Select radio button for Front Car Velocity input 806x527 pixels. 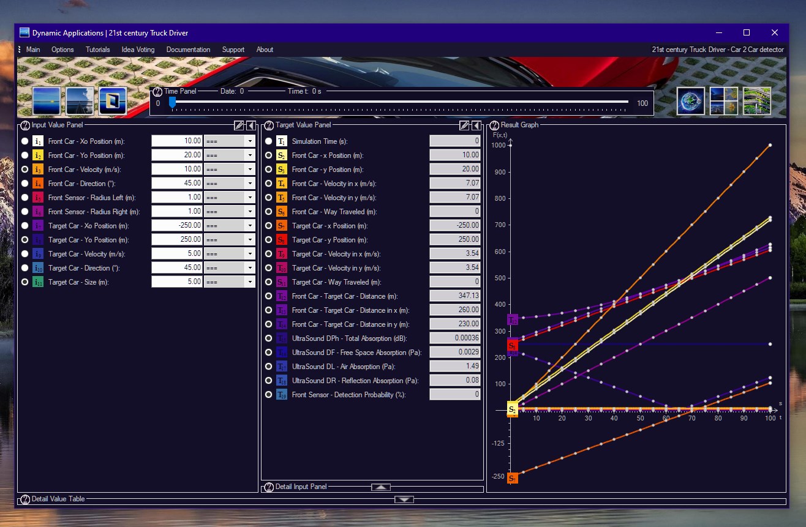(24, 169)
